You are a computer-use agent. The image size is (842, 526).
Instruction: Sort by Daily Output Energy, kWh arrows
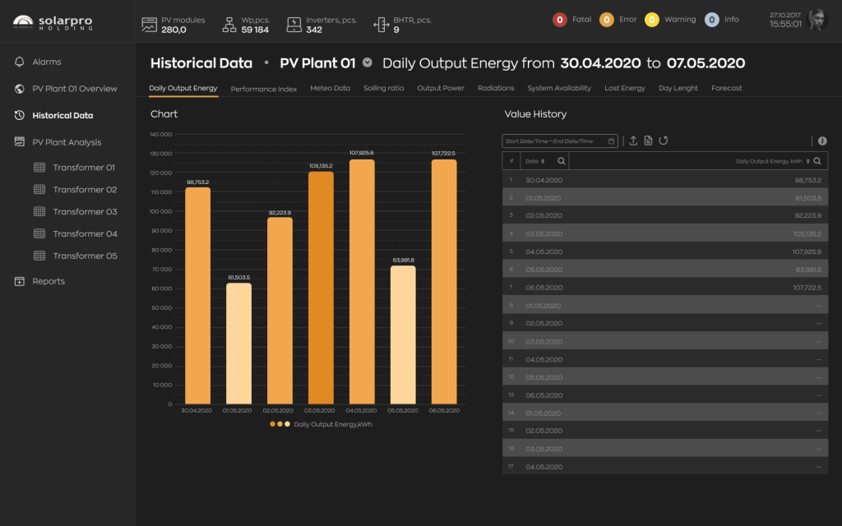[x=807, y=161]
